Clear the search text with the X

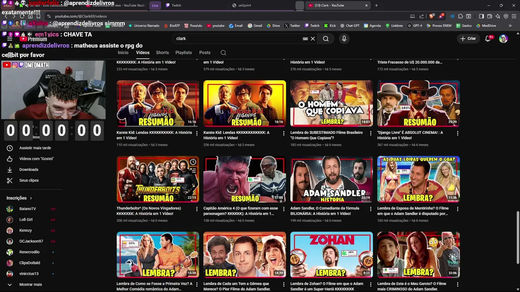[313, 39]
